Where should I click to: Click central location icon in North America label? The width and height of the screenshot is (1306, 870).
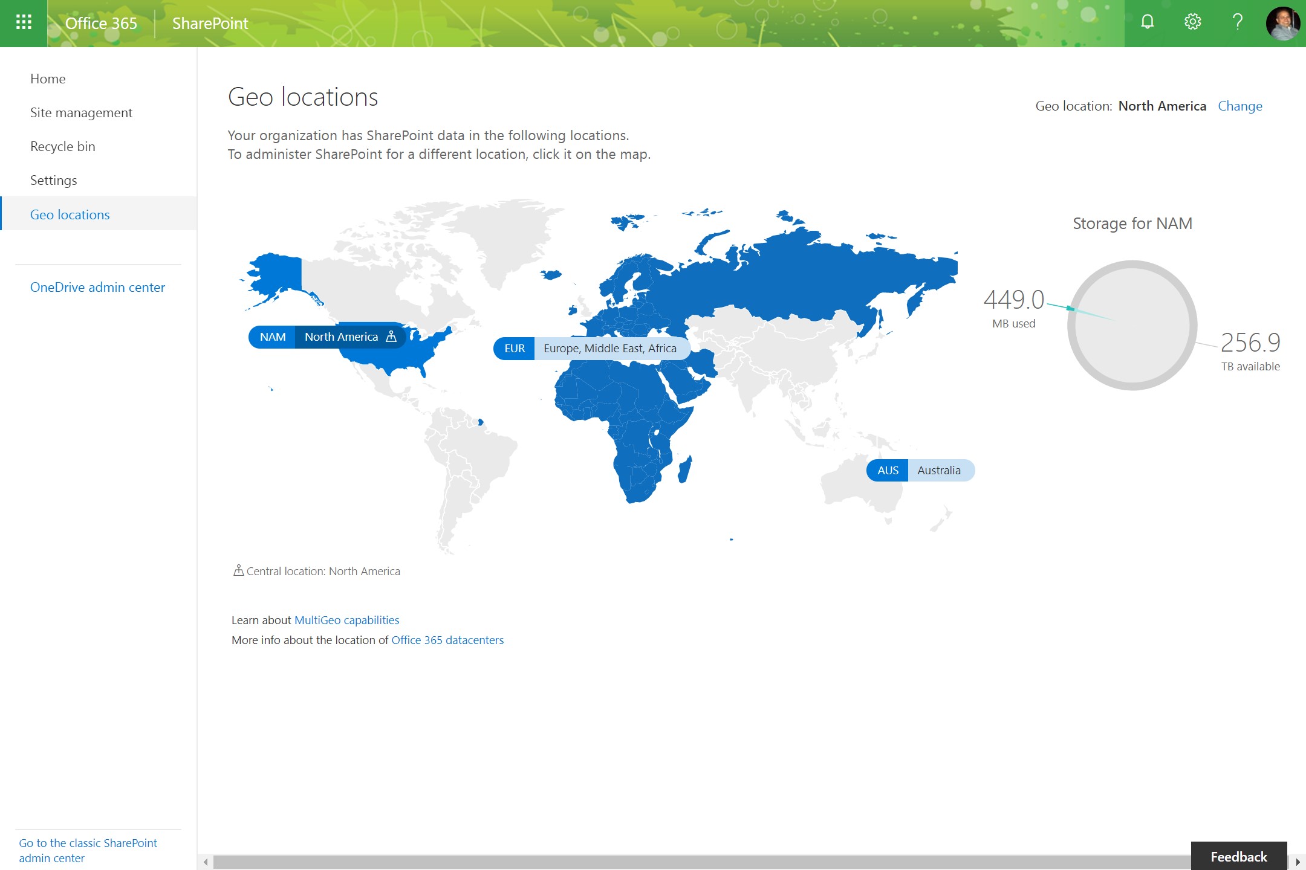[x=392, y=337]
